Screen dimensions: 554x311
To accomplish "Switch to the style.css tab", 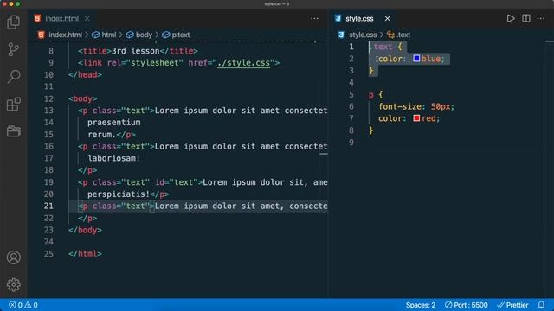I will tap(359, 18).
